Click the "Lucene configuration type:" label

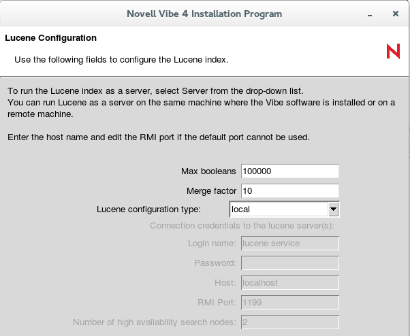(x=149, y=209)
